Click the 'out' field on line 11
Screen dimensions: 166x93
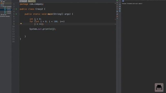tap(40, 29)
